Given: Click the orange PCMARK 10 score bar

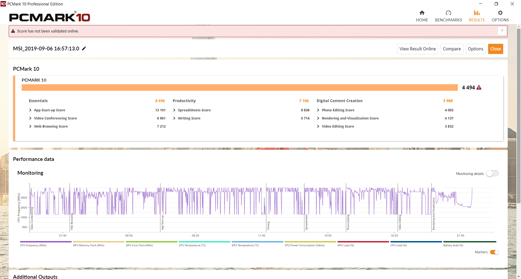Looking at the screenshot, I should 240,87.
